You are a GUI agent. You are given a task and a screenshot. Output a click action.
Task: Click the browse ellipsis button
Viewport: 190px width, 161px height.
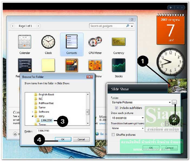coord(174,102)
